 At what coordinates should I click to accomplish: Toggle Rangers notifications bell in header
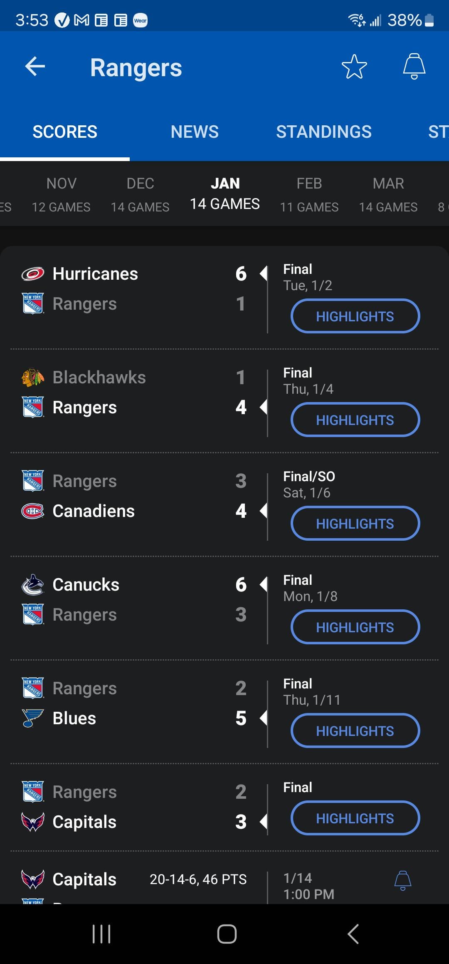click(x=414, y=67)
